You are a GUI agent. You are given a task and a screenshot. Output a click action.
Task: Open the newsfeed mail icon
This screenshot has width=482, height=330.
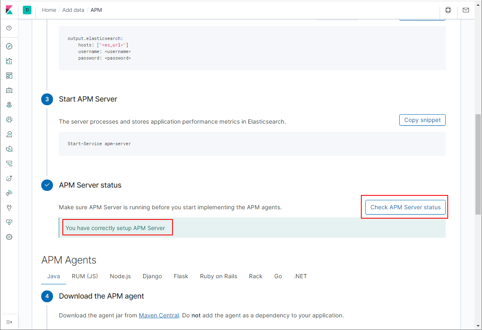[x=466, y=10]
